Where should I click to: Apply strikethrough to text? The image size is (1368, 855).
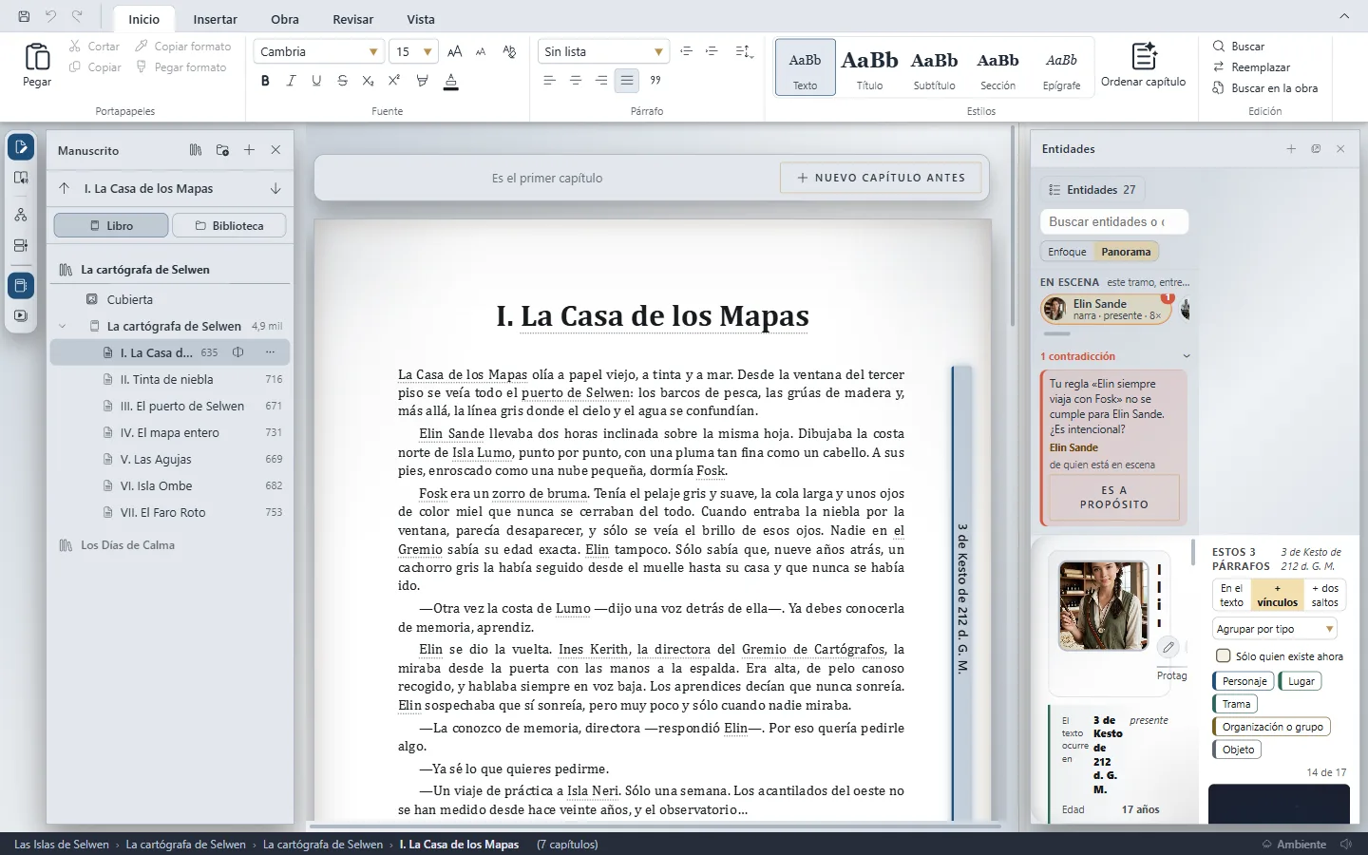pyautogui.click(x=342, y=81)
